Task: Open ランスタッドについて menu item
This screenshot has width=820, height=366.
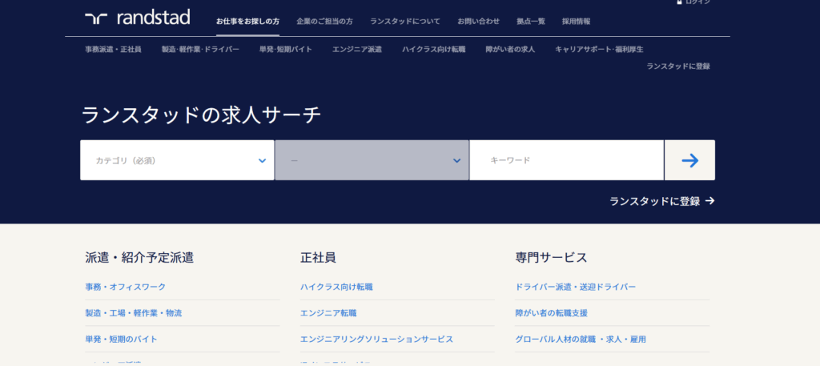Action: click(x=405, y=21)
